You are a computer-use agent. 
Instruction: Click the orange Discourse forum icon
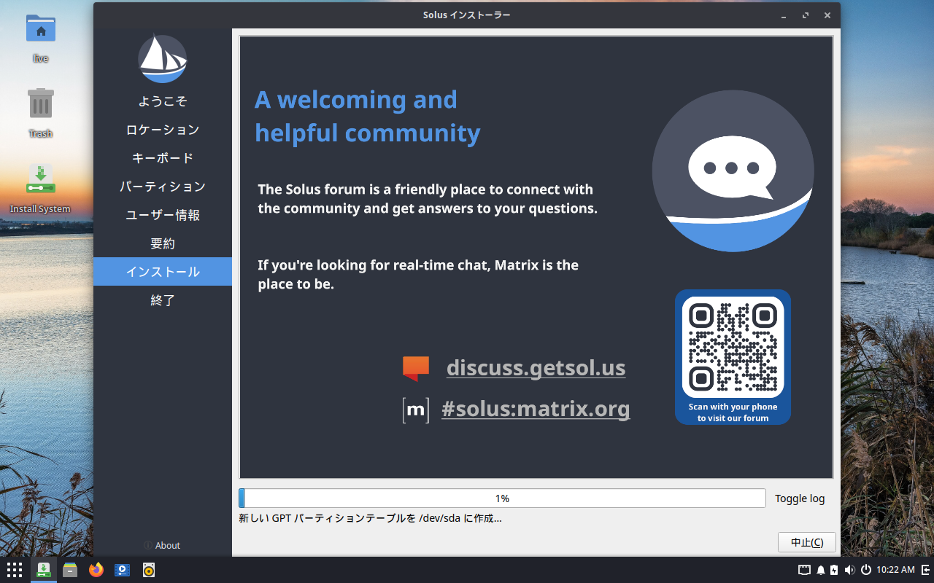[x=416, y=368]
